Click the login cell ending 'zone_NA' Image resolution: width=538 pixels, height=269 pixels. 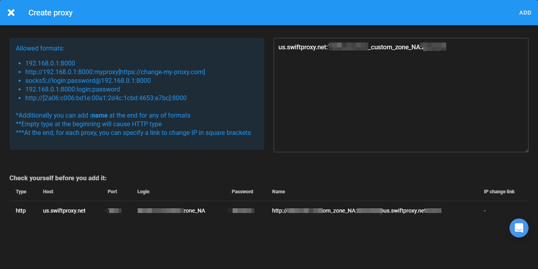click(x=171, y=211)
